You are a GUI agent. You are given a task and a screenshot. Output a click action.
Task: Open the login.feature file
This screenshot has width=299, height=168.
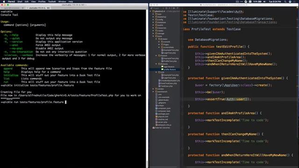point(168,67)
